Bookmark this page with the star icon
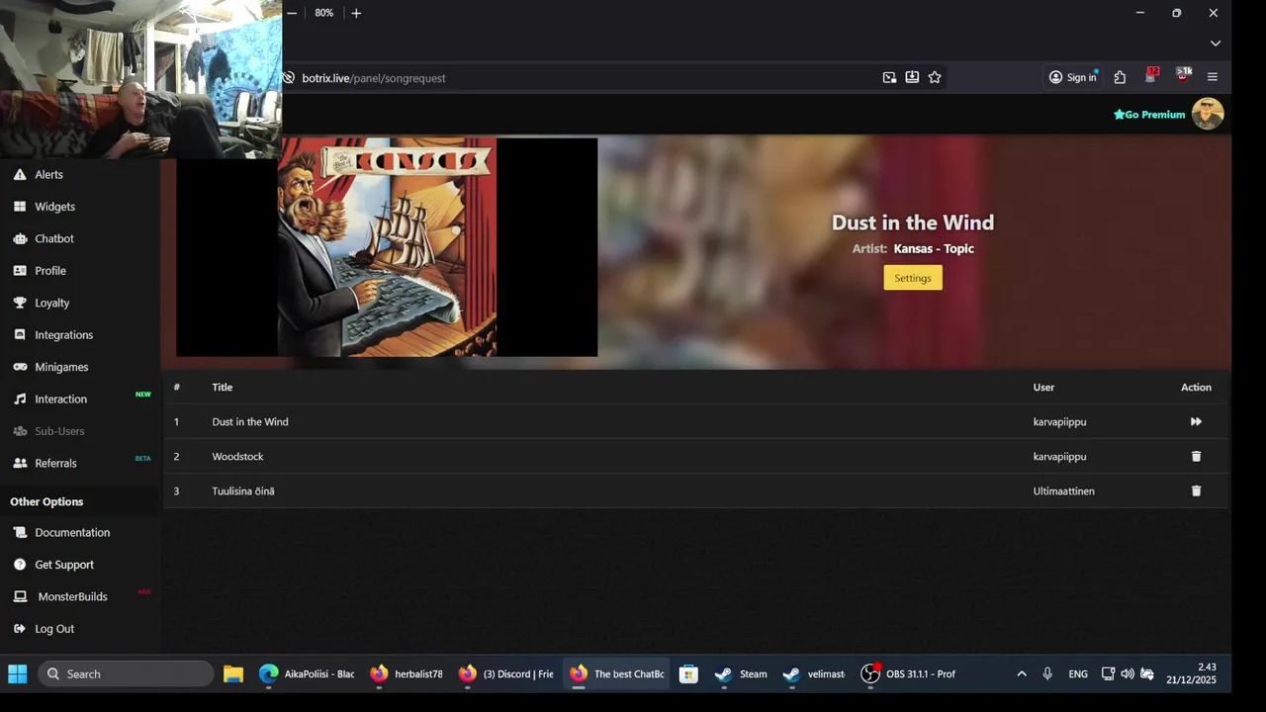This screenshot has width=1266, height=712. (935, 77)
